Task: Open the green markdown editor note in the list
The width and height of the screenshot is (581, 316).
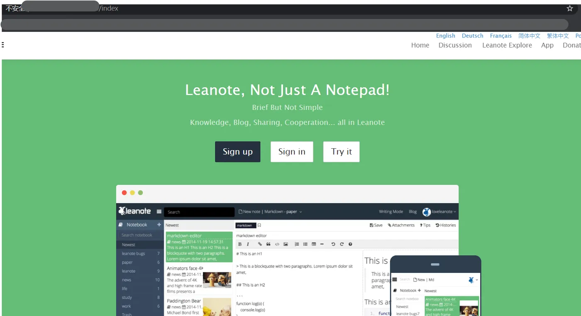Action: [x=199, y=247]
